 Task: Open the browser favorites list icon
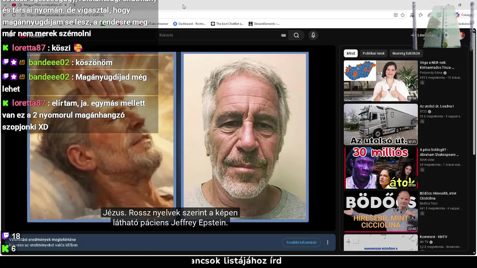pos(421,15)
